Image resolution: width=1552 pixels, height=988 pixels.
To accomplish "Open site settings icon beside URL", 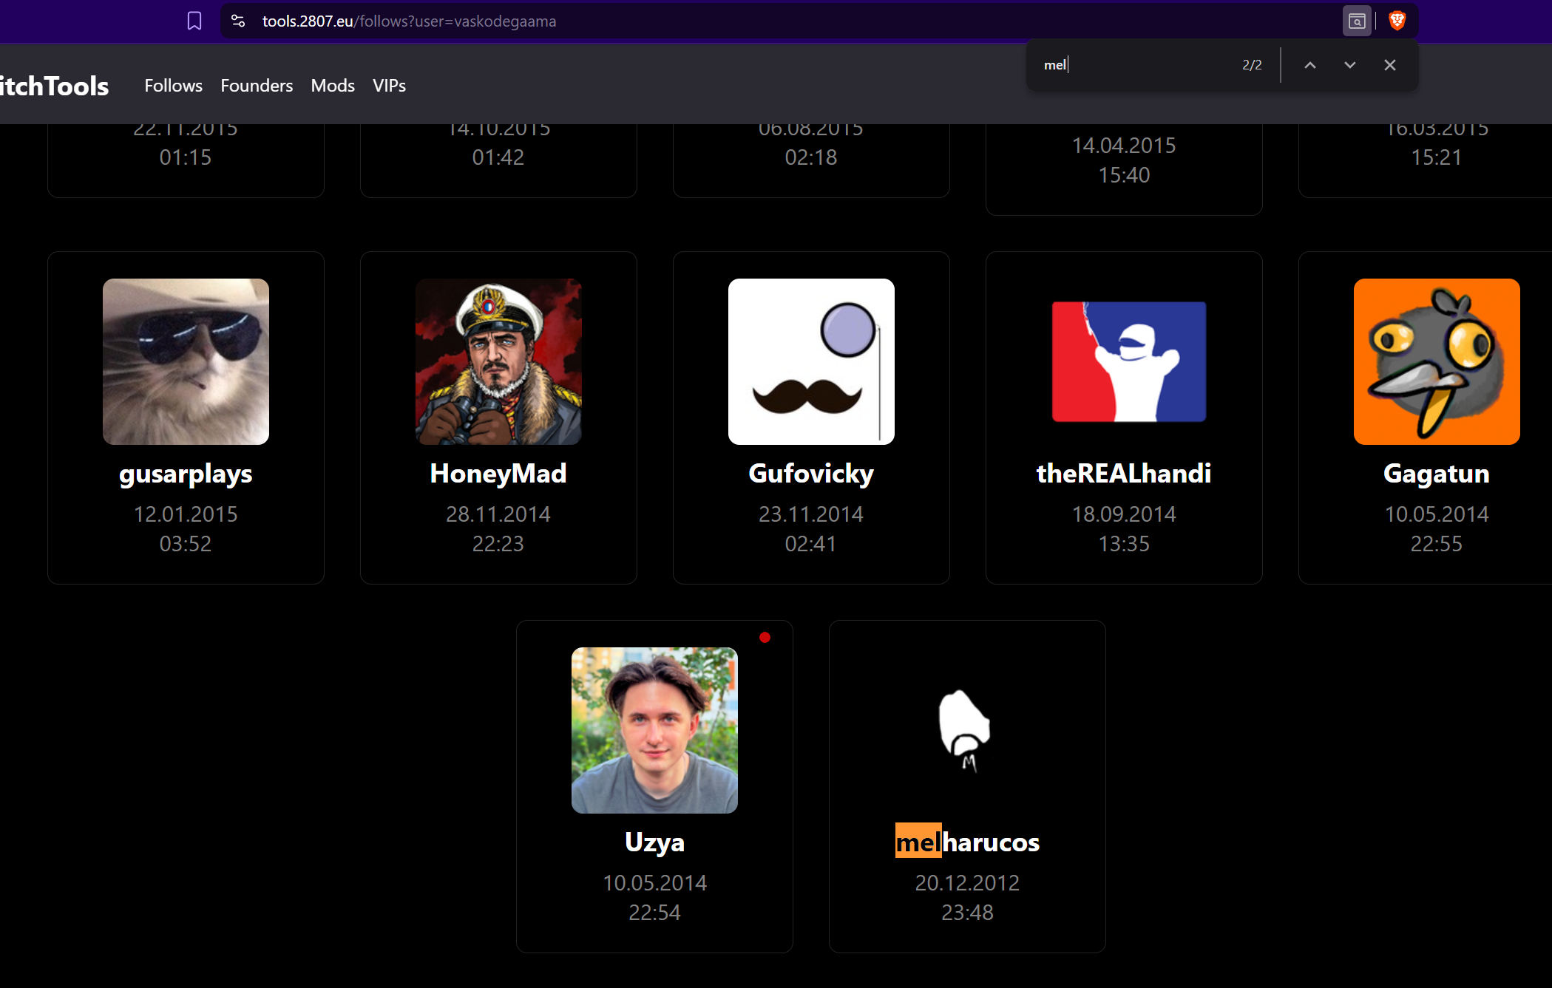I will click(238, 21).
